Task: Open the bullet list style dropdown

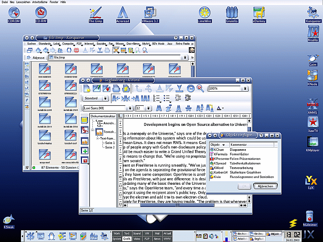Action: tap(170, 102)
